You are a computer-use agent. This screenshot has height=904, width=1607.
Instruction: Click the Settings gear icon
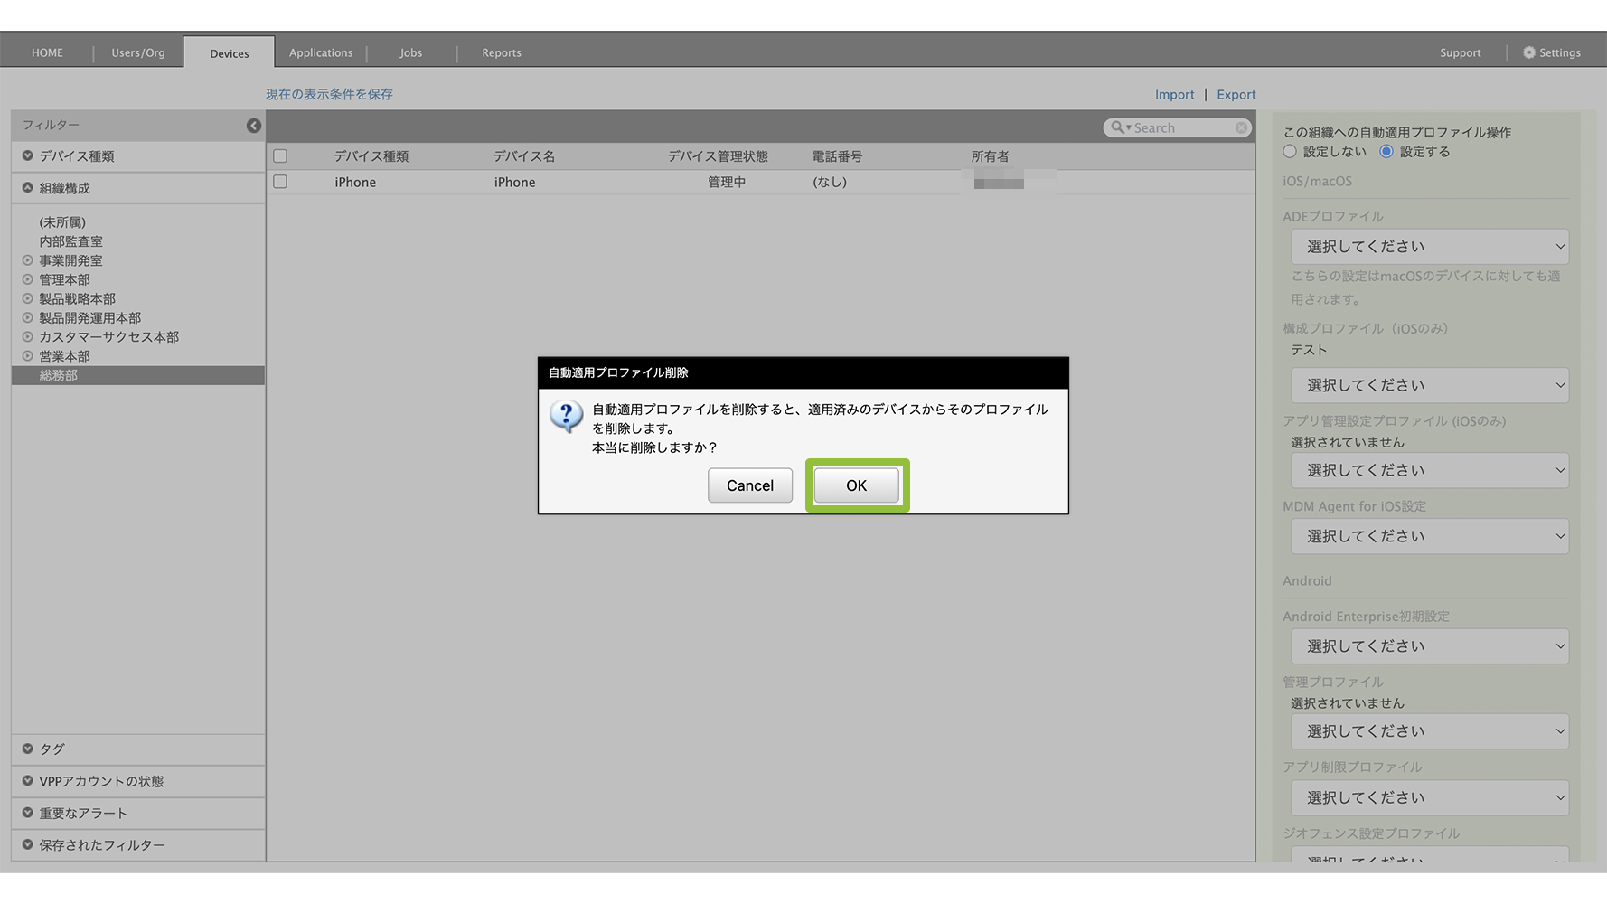click(x=1529, y=52)
